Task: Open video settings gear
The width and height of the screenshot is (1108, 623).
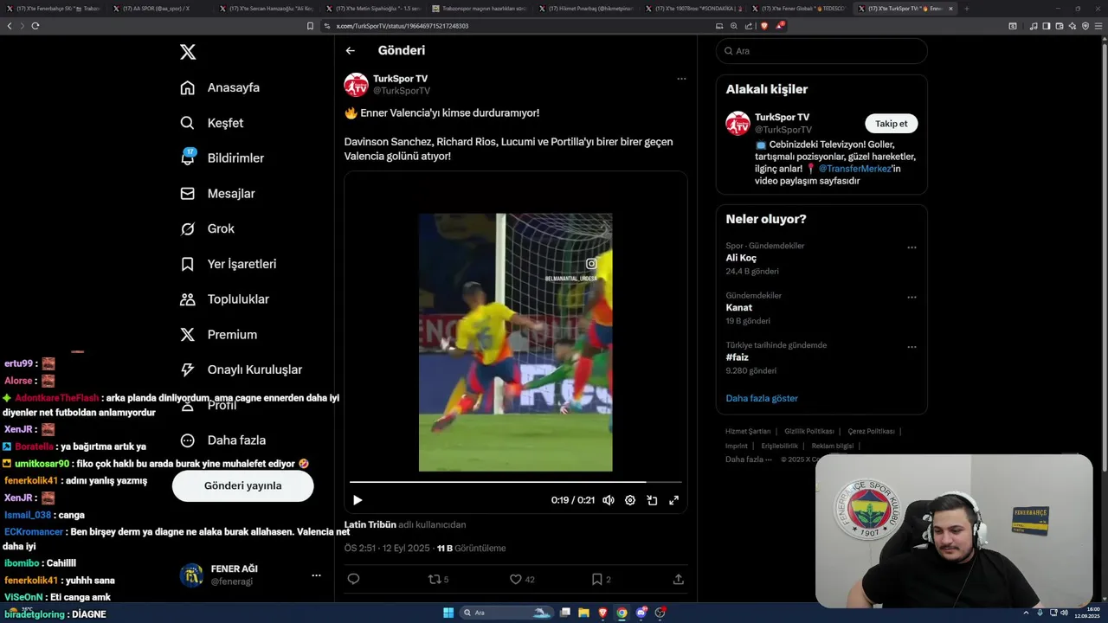Action: pyautogui.click(x=630, y=500)
